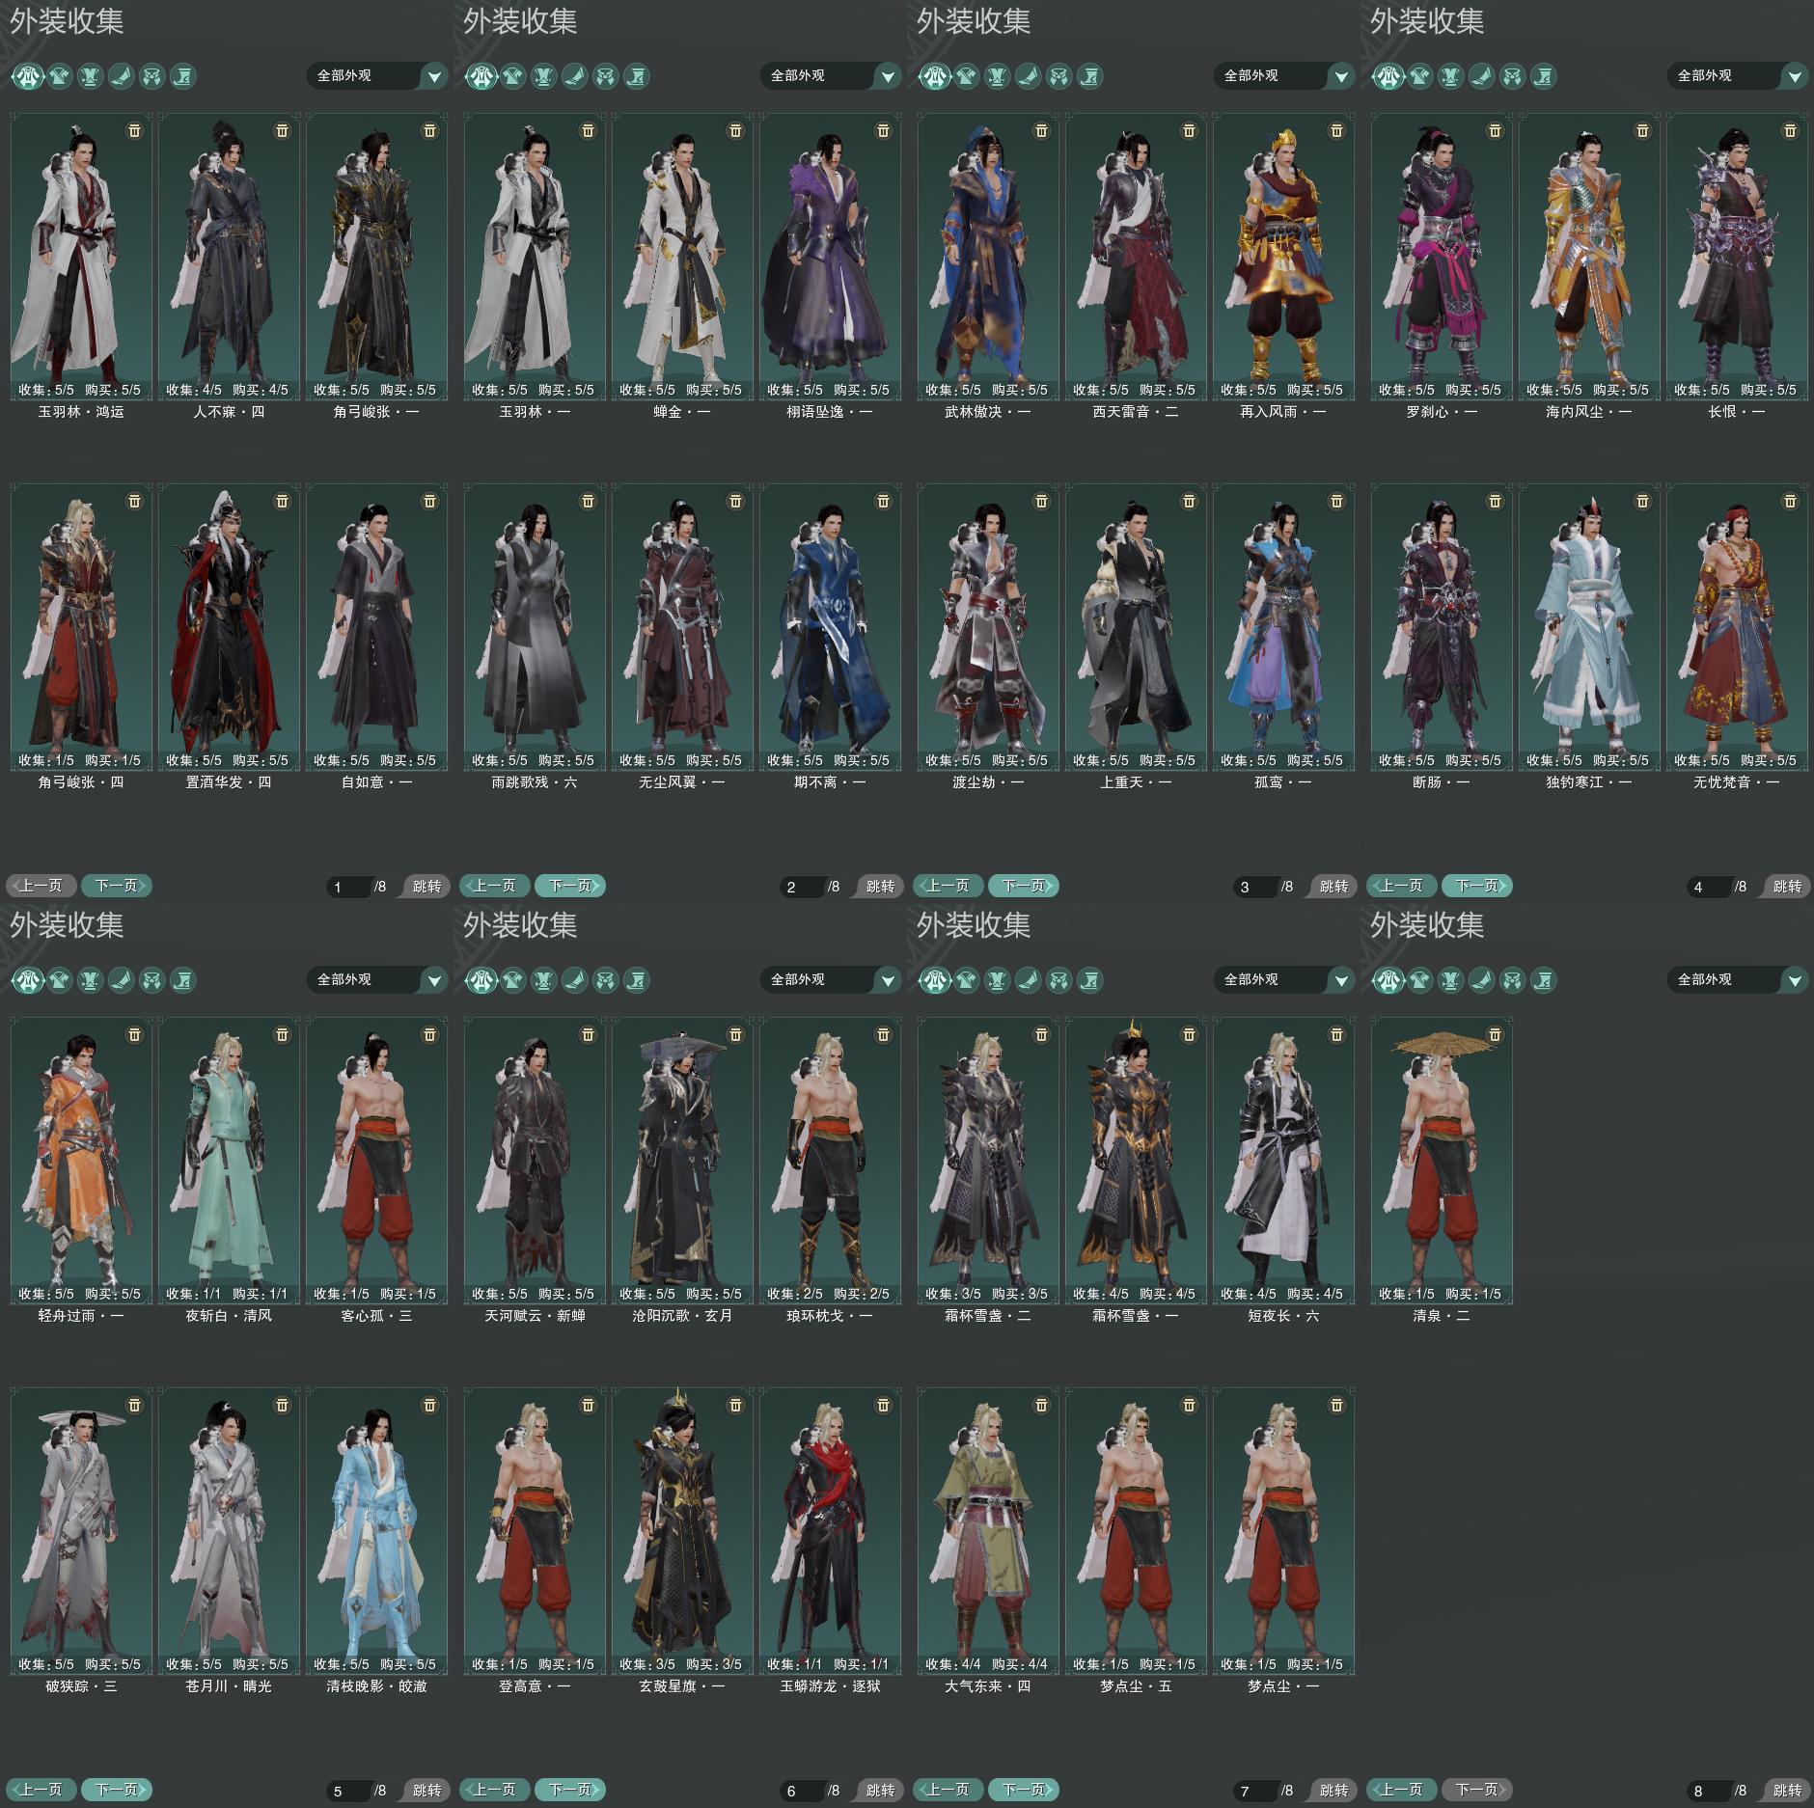Select the full-outfit robe filter icon on page 1 panel
Image resolution: width=1814 pixels, height=1808 pixels.
pyautogui.click(x=28, y=76)
